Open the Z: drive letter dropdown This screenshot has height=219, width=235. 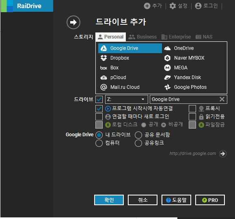pyautogui.click(x=127, y=99)
